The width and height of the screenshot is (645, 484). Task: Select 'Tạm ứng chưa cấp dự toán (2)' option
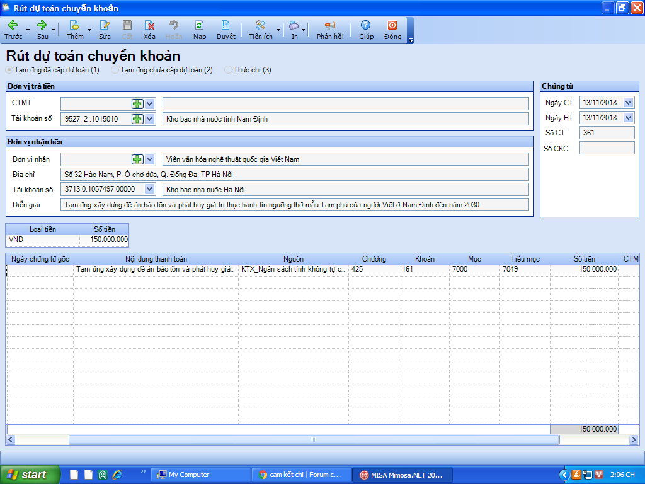tap(115, 70)
